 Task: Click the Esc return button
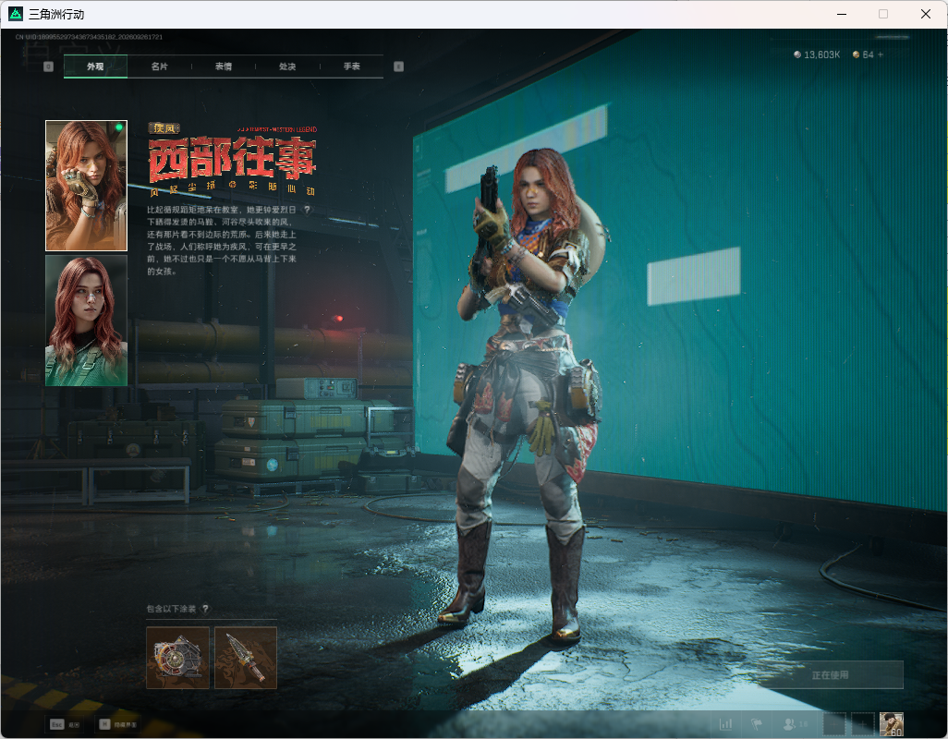pyautogui.click(x=66, y=724)
